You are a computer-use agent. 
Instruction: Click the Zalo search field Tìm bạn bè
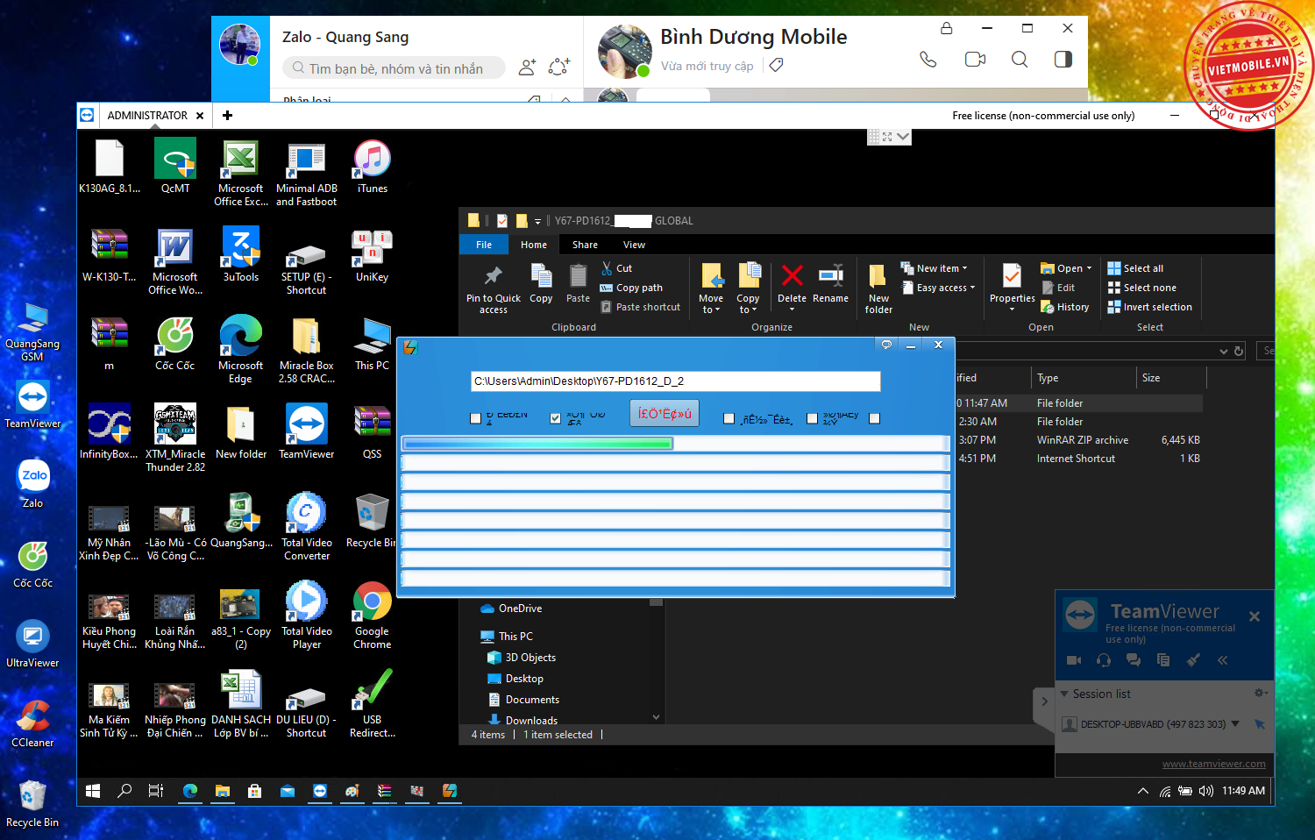(x=394, y=68)
